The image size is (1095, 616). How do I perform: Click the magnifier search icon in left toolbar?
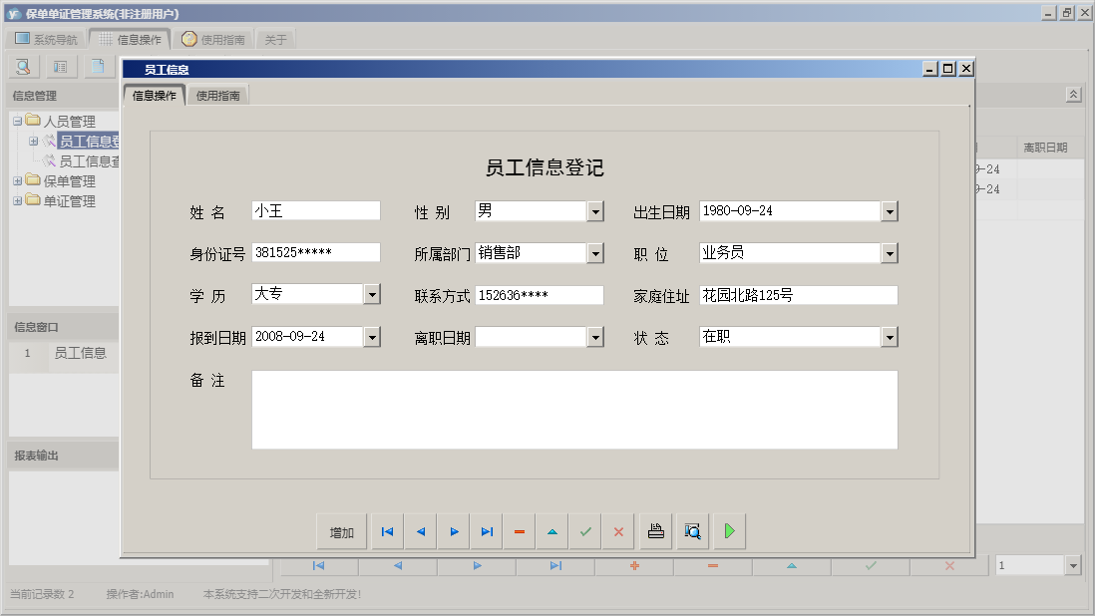22,66
